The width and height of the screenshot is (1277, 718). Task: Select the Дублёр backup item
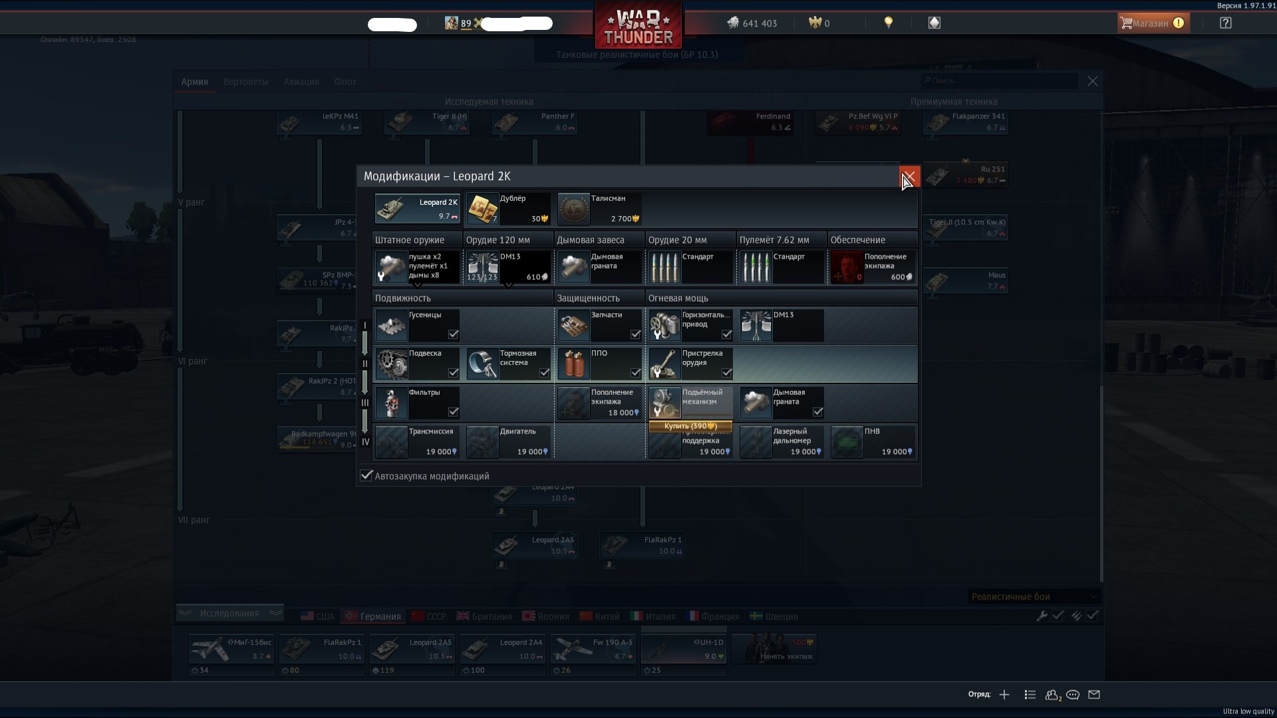coord(508,209)
